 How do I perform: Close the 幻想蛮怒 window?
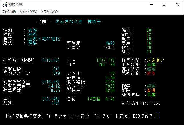click(177, 5)
